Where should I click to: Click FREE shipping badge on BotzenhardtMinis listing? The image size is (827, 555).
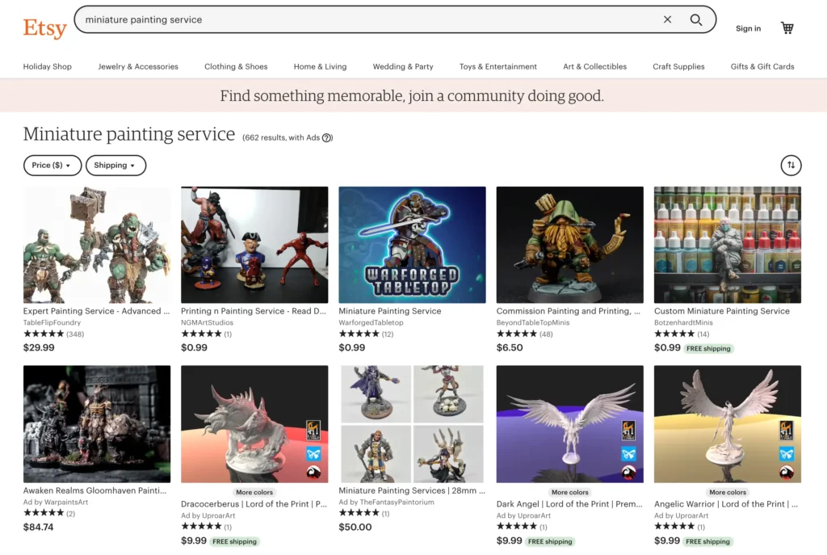(708, 349)
